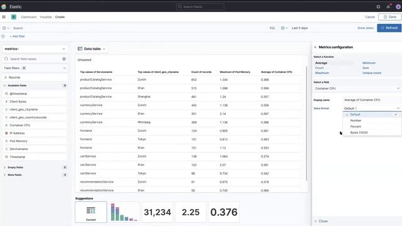Click the Last 5 days time range
The height and width of the screenshot is (226, 402).
300,28
